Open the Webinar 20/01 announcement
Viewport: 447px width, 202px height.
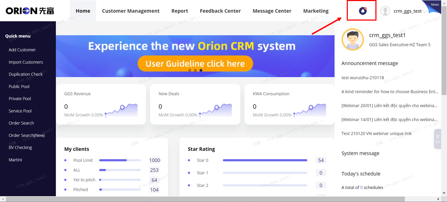tap(390, 106)
